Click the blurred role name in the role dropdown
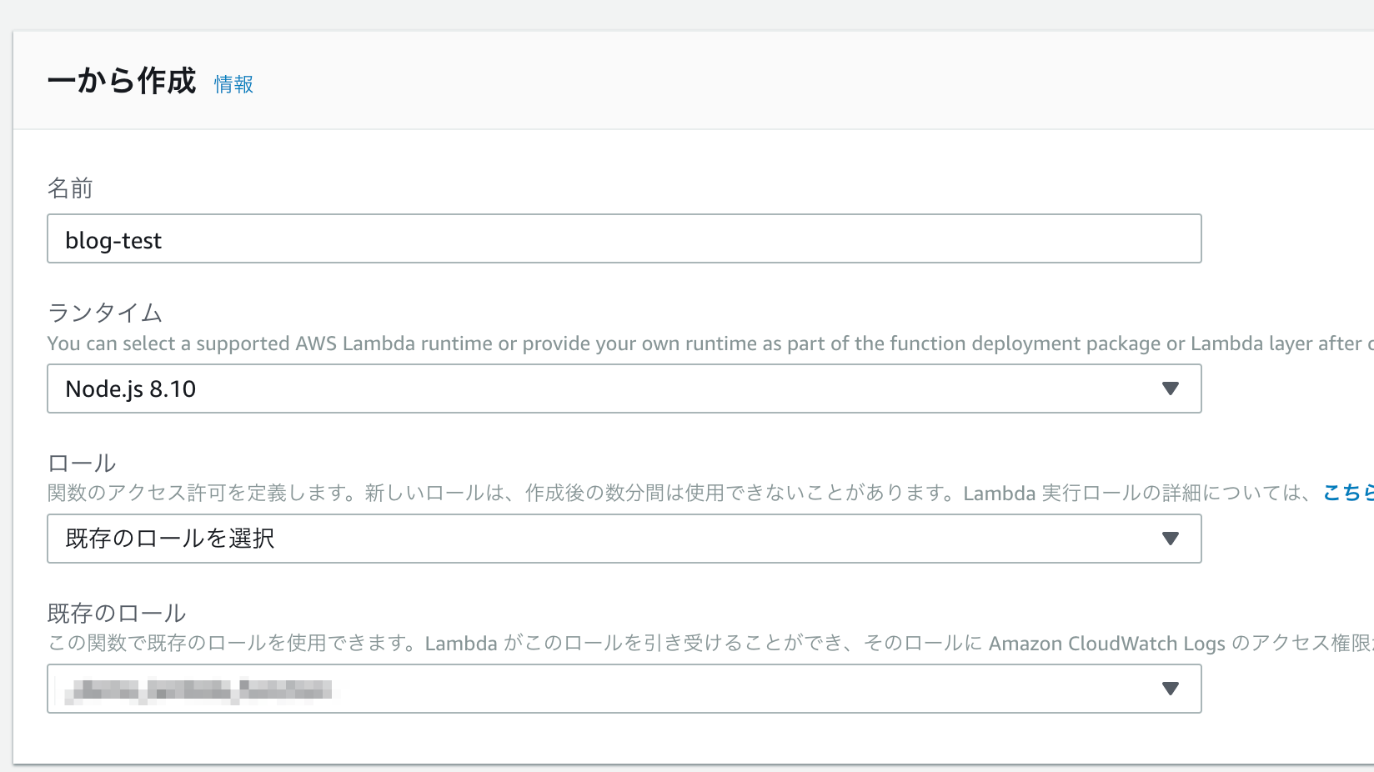Image resolution: width=1374 pixels, height=772 pixels. (200, 689)
